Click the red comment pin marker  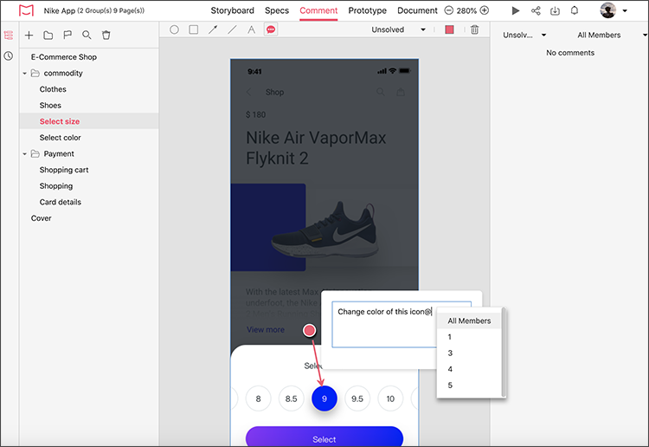309,330
